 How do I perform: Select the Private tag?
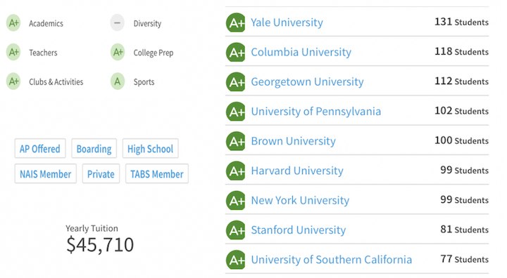tap(101, 174)
